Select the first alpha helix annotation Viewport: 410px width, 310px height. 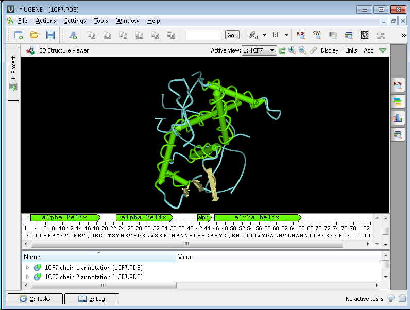65,217
